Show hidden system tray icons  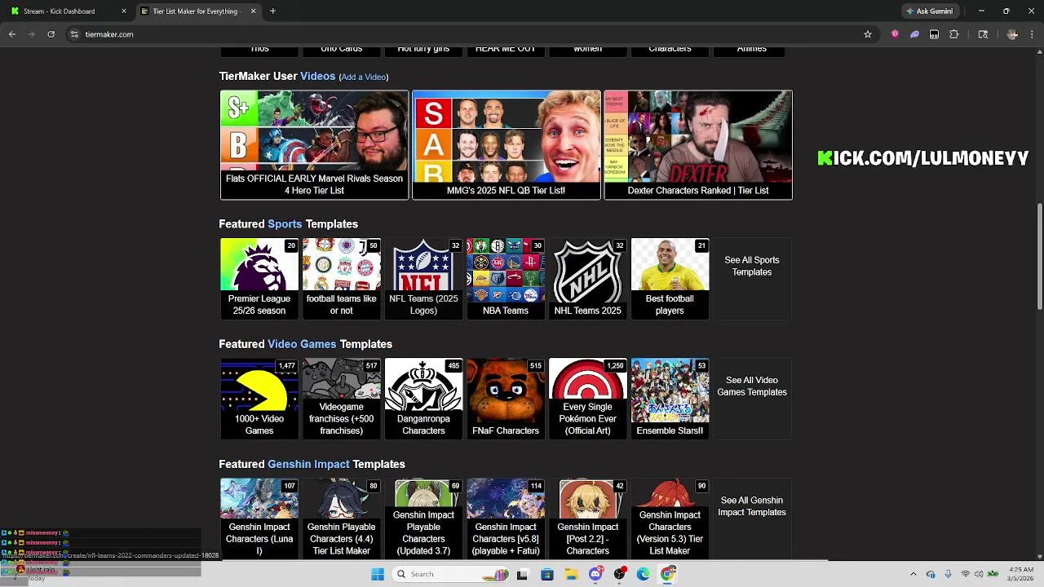tap(913, 574)
